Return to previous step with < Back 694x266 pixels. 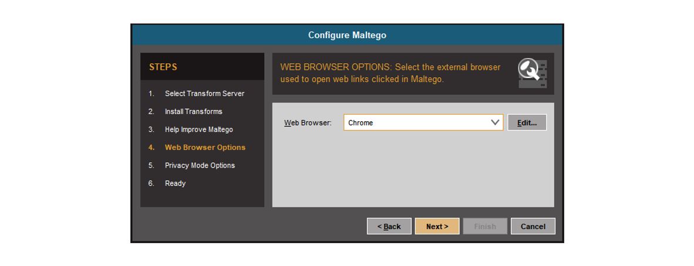pyautogui.click(x=389, y=226)
